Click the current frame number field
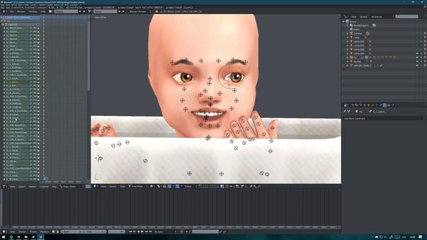The height and width of the screenshot is (240, 427). tap(117, 232)
